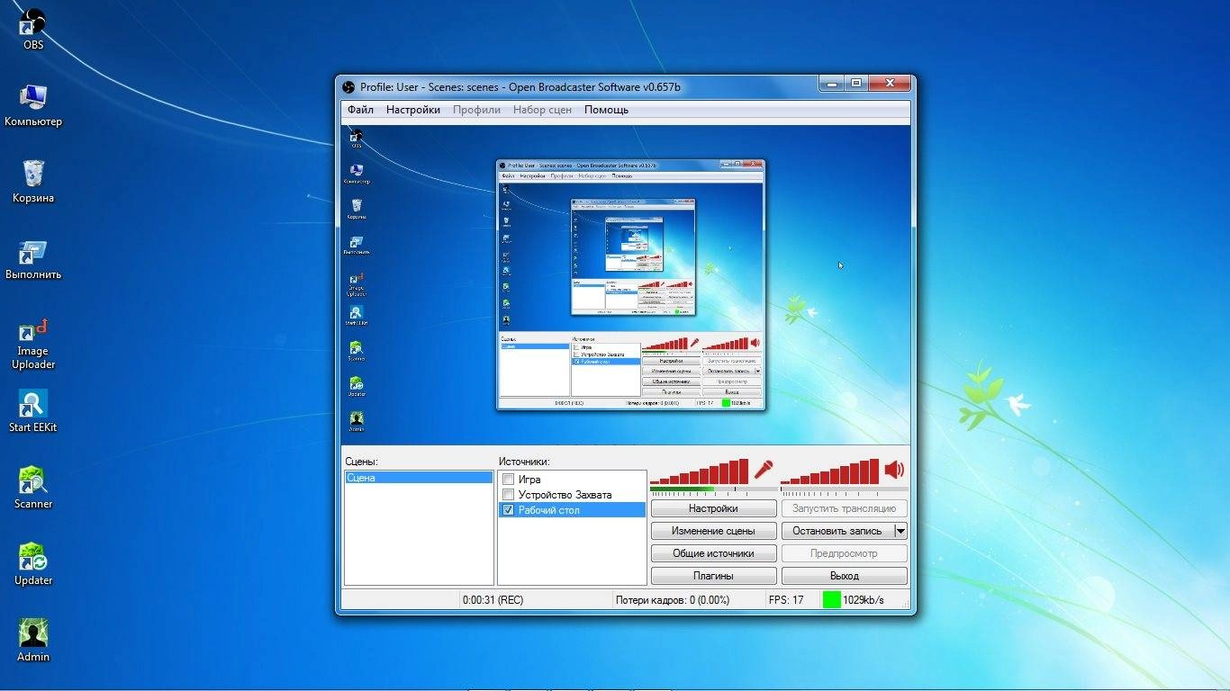
Task: Open the Настройки menu in the menu bar
Action: [413, 110]
